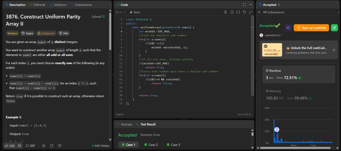Collapse the Code panel with the chevron
341x151 pixels.
[250, 5]
